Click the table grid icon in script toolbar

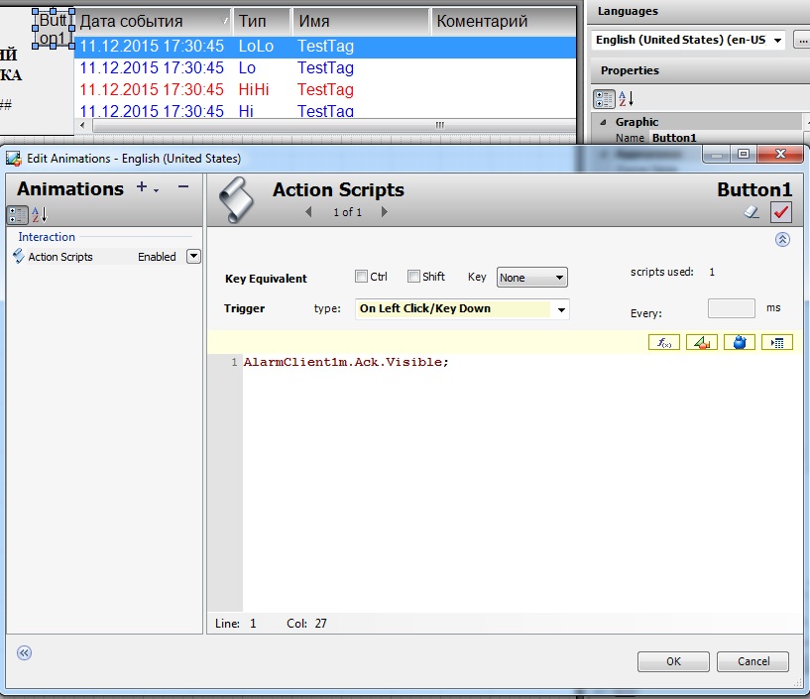pos(777,342)
